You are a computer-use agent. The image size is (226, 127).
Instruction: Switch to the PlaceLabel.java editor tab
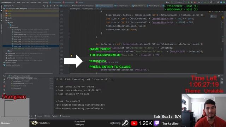click(153, 6)
